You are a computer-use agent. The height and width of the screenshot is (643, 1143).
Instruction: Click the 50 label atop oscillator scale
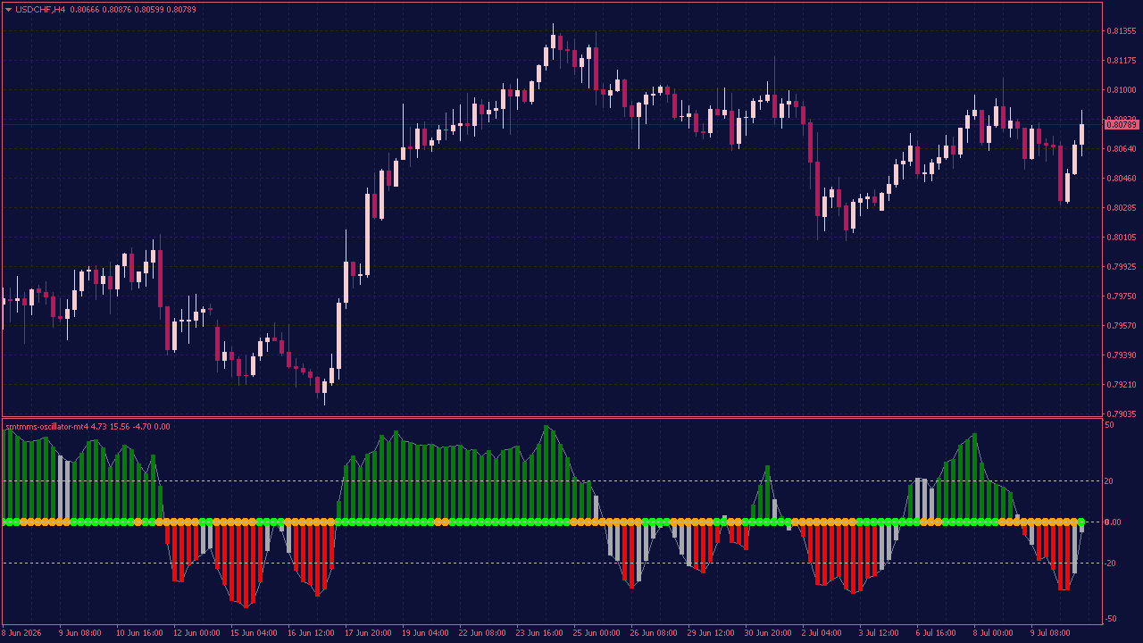(1109, 425)
